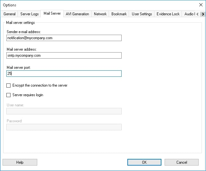
Task: Check the Server requires login box
Action: tap(9, 95)
